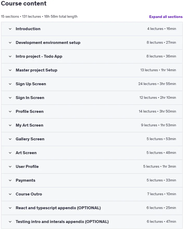The width and height of the screenshot is (184, 230).
Task: Click the Master project Setup chevron arrow
Action: click(10, 70)
